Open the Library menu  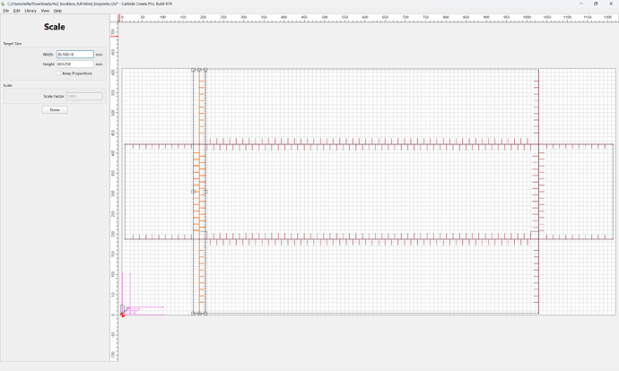coord(31,11)
